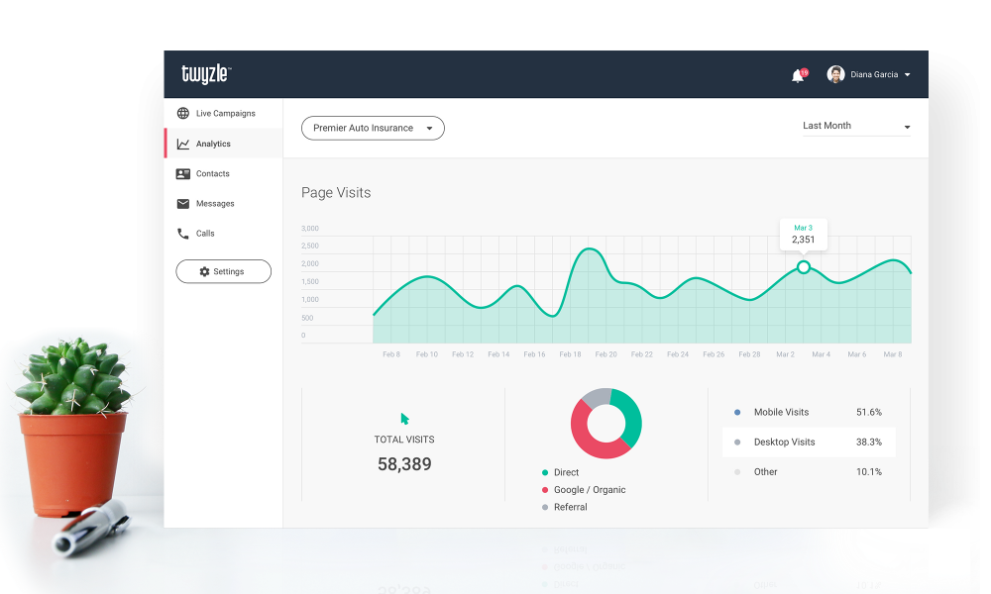Open the Settings button
The width and height of the screenshot is (991, 594).
pyautogui.click(x=223, y=271)
